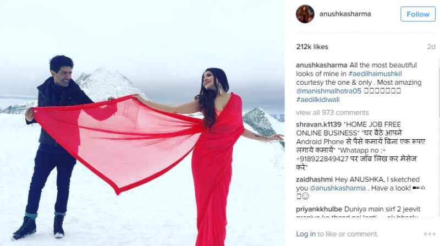Click the caption author name anushkasharma
This screenshot has width=440, height=246.
tap(322, 65)
